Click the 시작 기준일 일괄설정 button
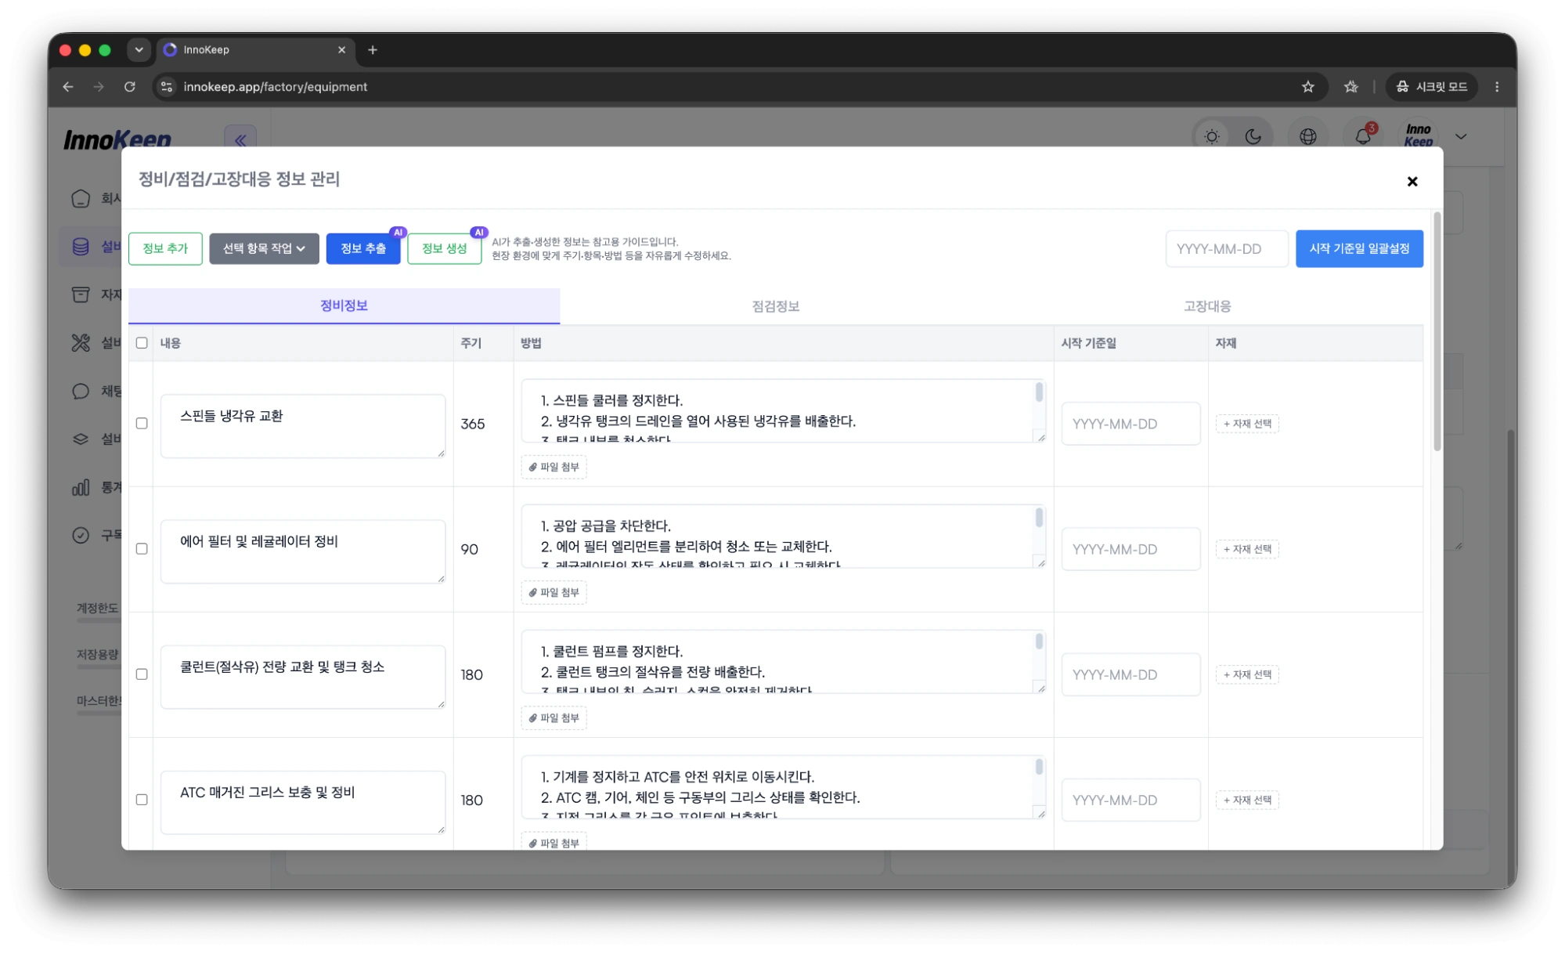Viewport: 1565px width, 954px height. click(x=1359, y=249)
